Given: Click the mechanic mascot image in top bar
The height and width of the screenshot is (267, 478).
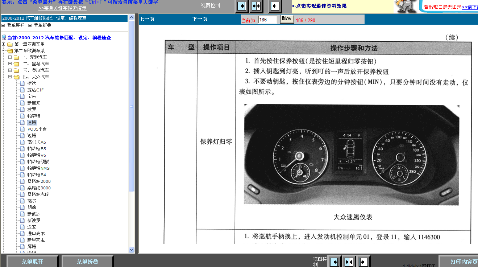Looking at the screenshot, I should [x=406, y=7].
